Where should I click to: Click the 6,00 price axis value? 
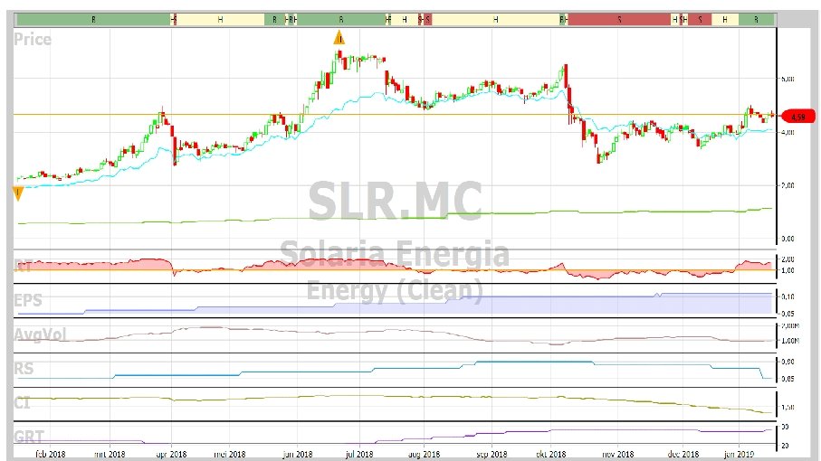(788, 79)
